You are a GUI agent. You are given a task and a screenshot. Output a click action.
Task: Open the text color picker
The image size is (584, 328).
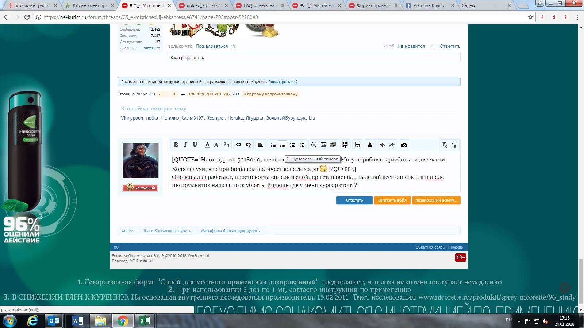point(207,145)
